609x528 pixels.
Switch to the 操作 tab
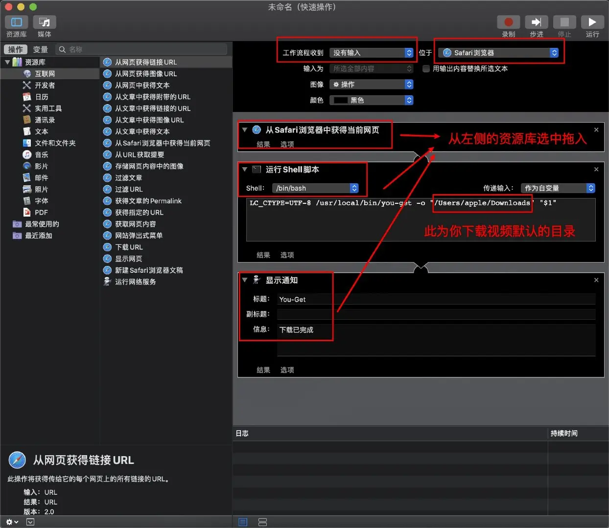coord(16,49)
